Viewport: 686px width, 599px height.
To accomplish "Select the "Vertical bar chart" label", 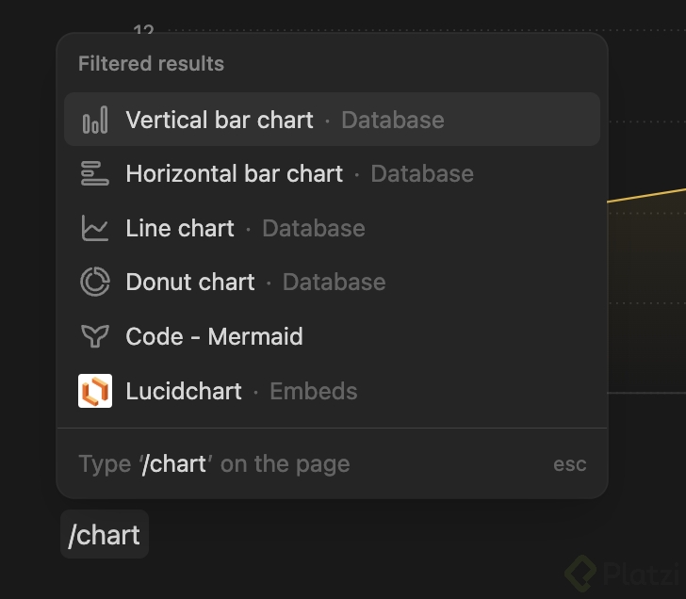I will click(x=219, y=121).
